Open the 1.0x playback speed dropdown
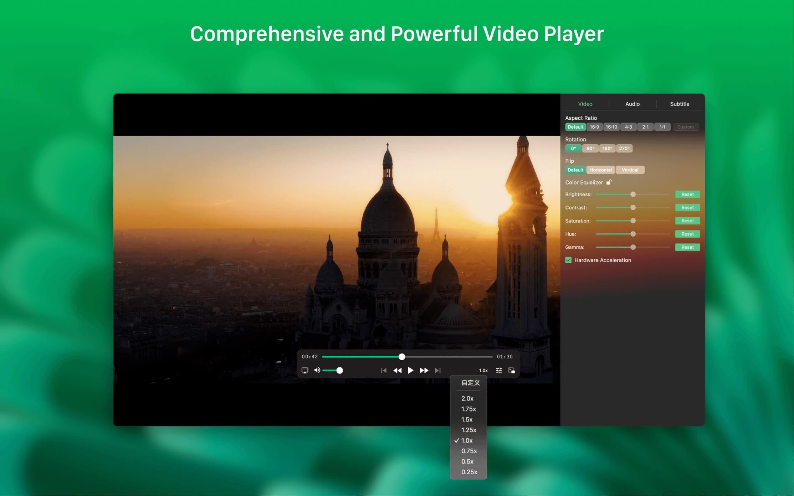This screenshot has width=794, height=496. [x=483, y=371]
